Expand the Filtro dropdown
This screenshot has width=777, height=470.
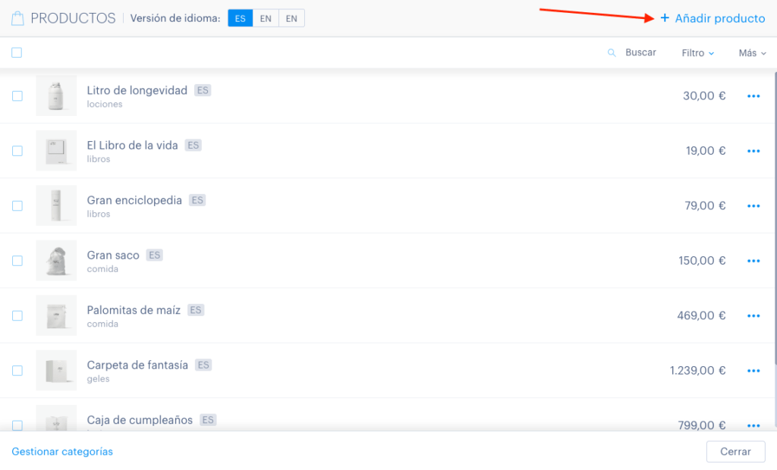(x=698, y=53)
